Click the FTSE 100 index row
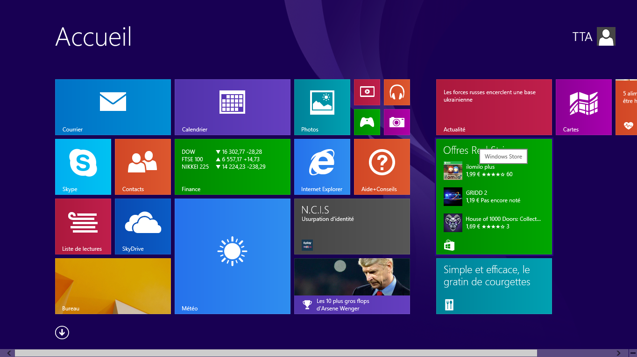This screenshot has width=637, height=357. pos(220,159)
